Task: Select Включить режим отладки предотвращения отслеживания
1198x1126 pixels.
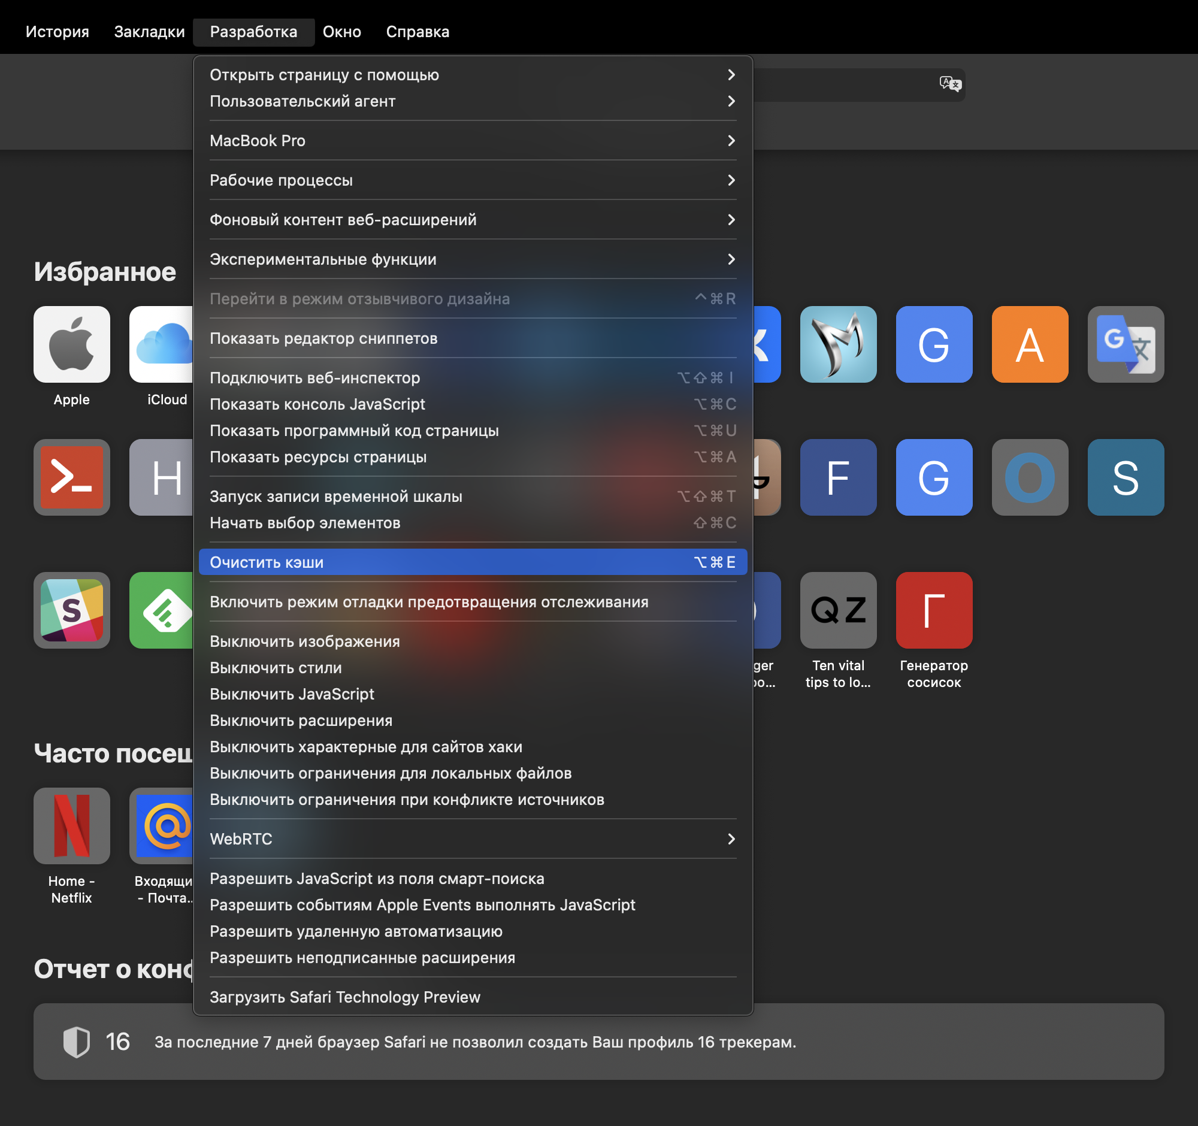Action: tap(473, 603)
